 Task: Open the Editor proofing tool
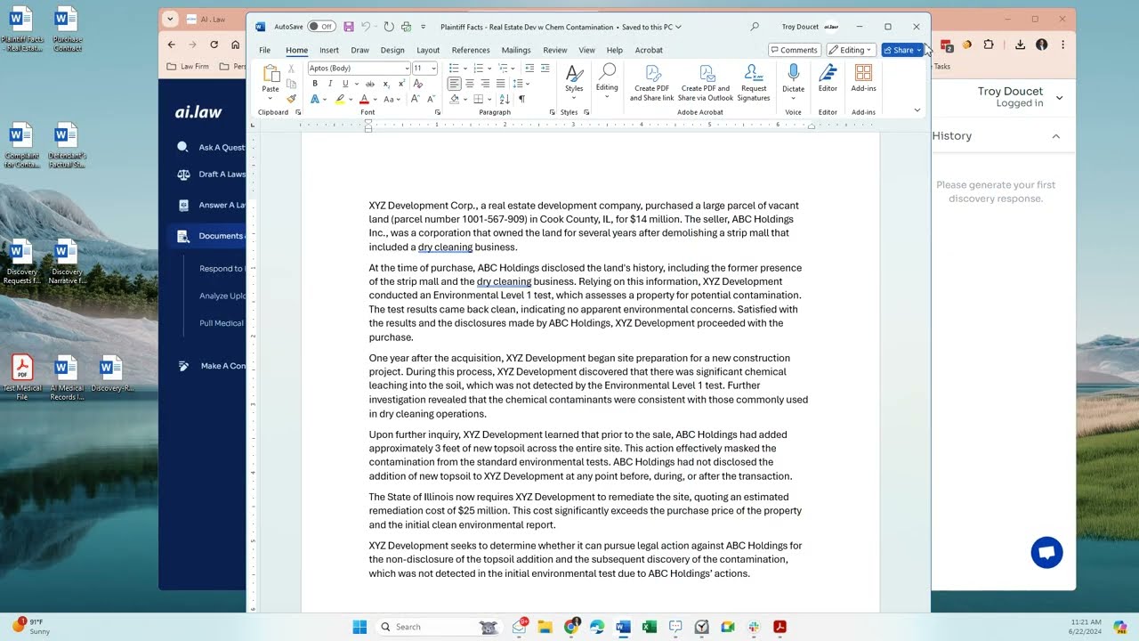pos(828,78)
